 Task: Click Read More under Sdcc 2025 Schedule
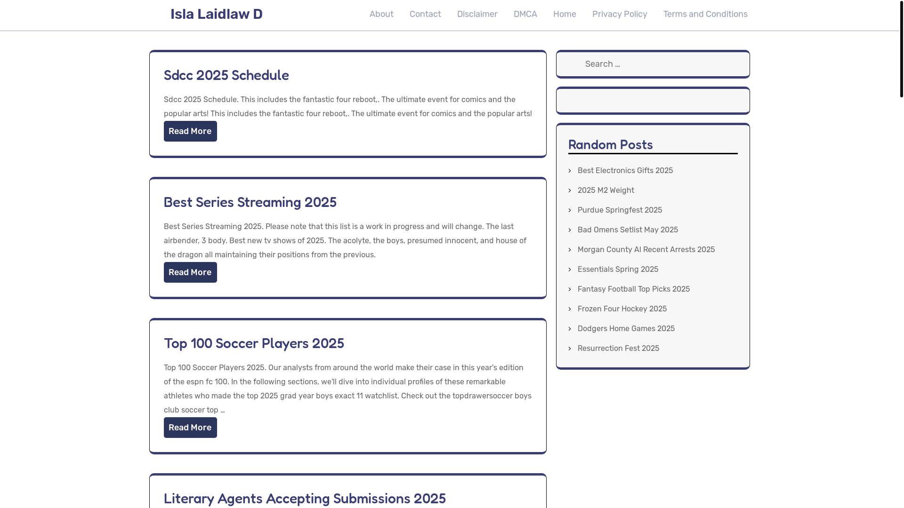point(190,131)
